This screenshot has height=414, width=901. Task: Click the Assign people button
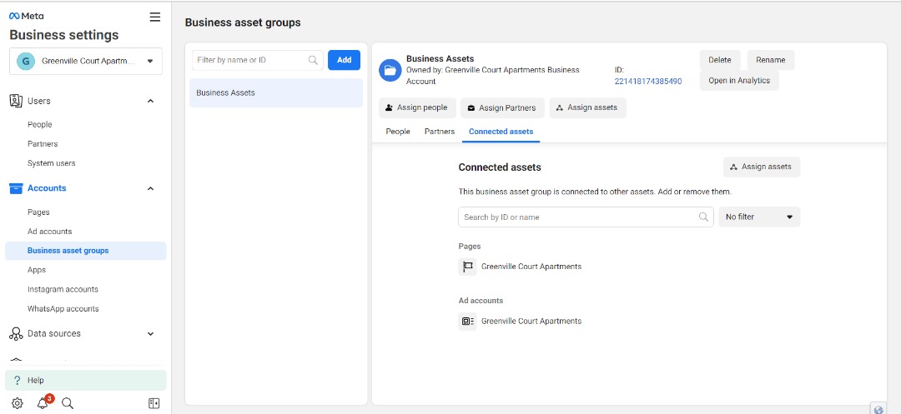tap(417, 107)
